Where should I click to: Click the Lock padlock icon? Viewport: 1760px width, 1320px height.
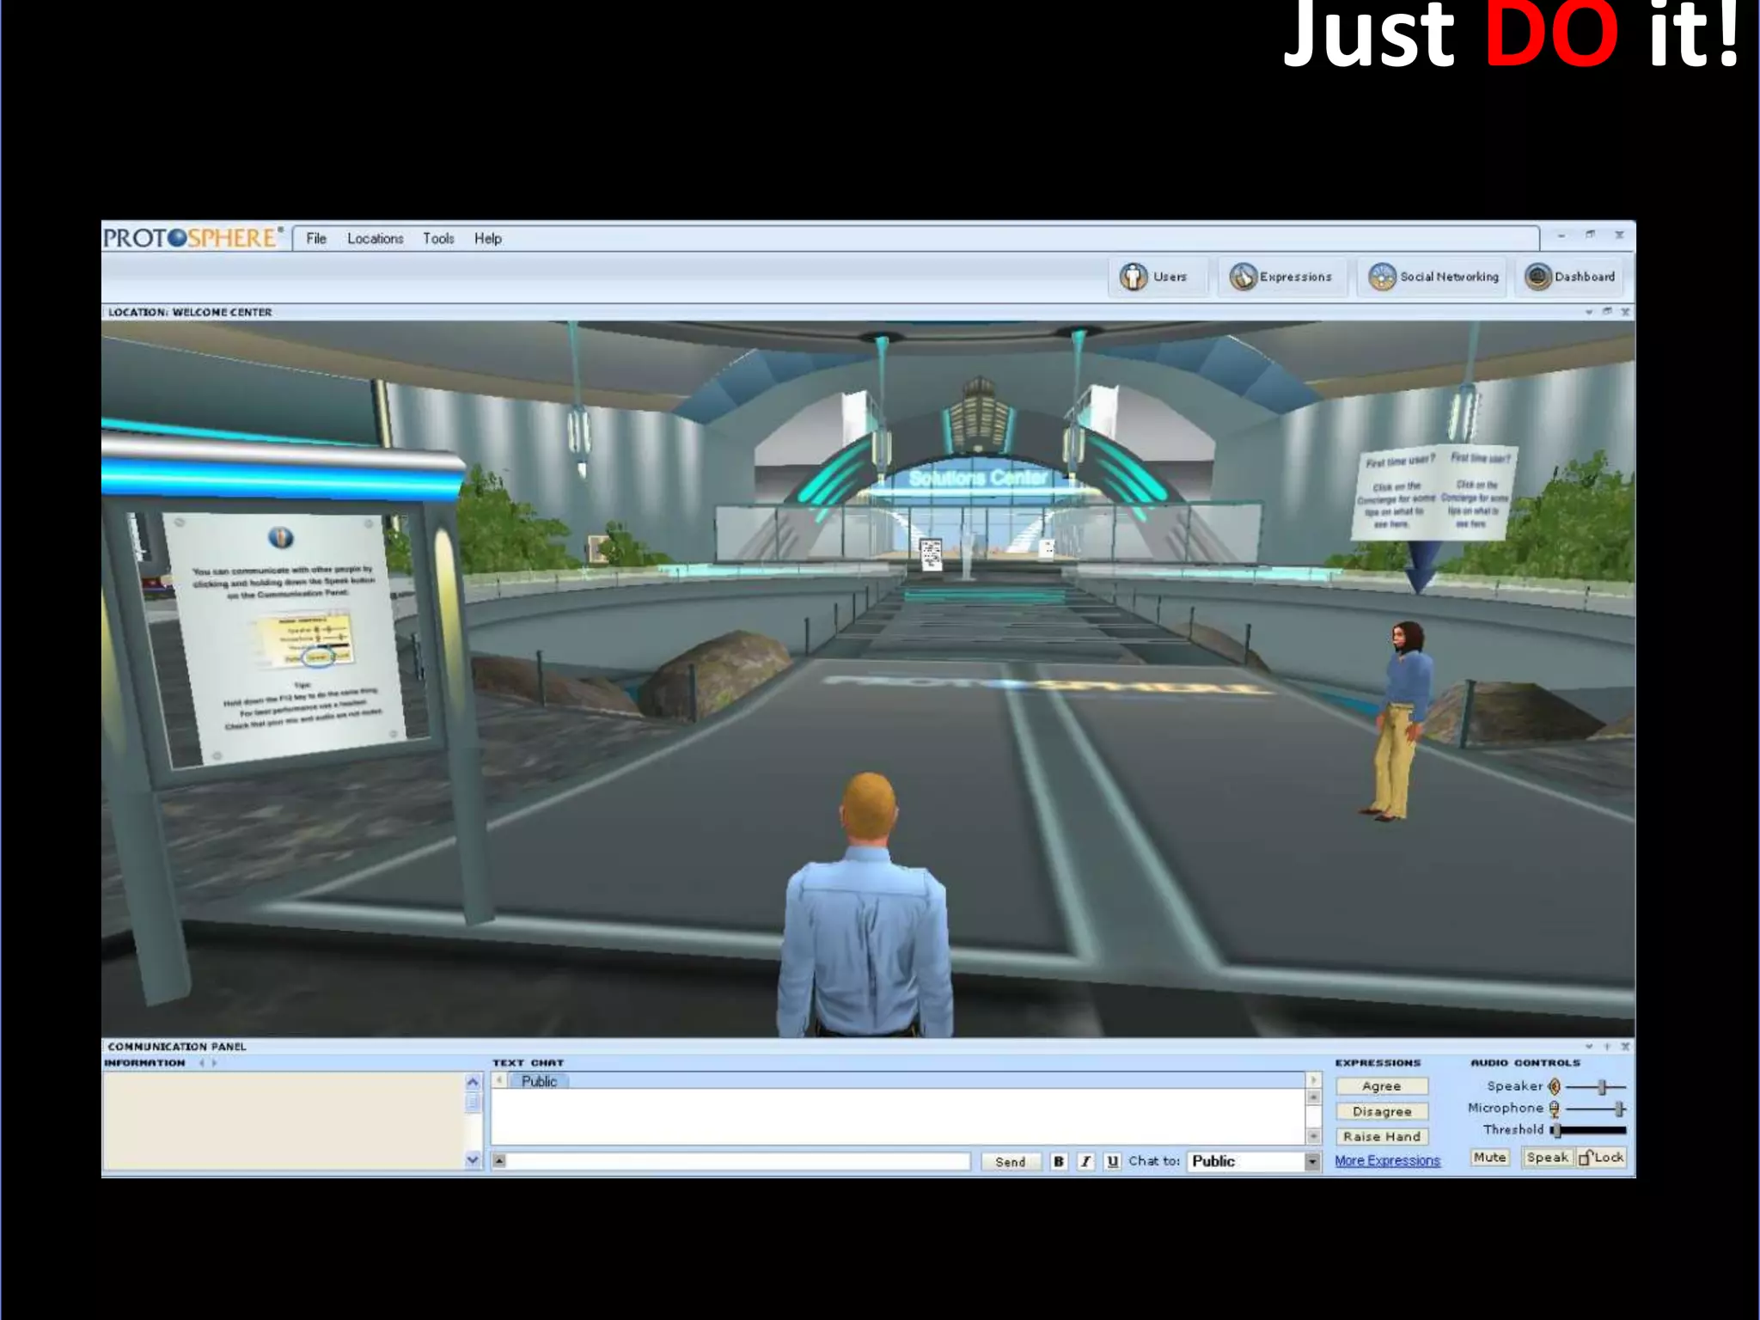[1586, 1158]
